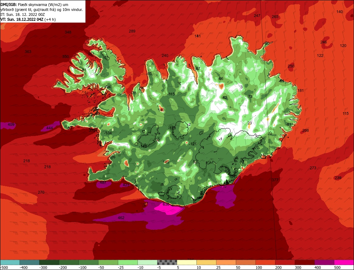The image size is (354, 270).
Task: Click the -500 legend label
Action: tap(4, 268)
